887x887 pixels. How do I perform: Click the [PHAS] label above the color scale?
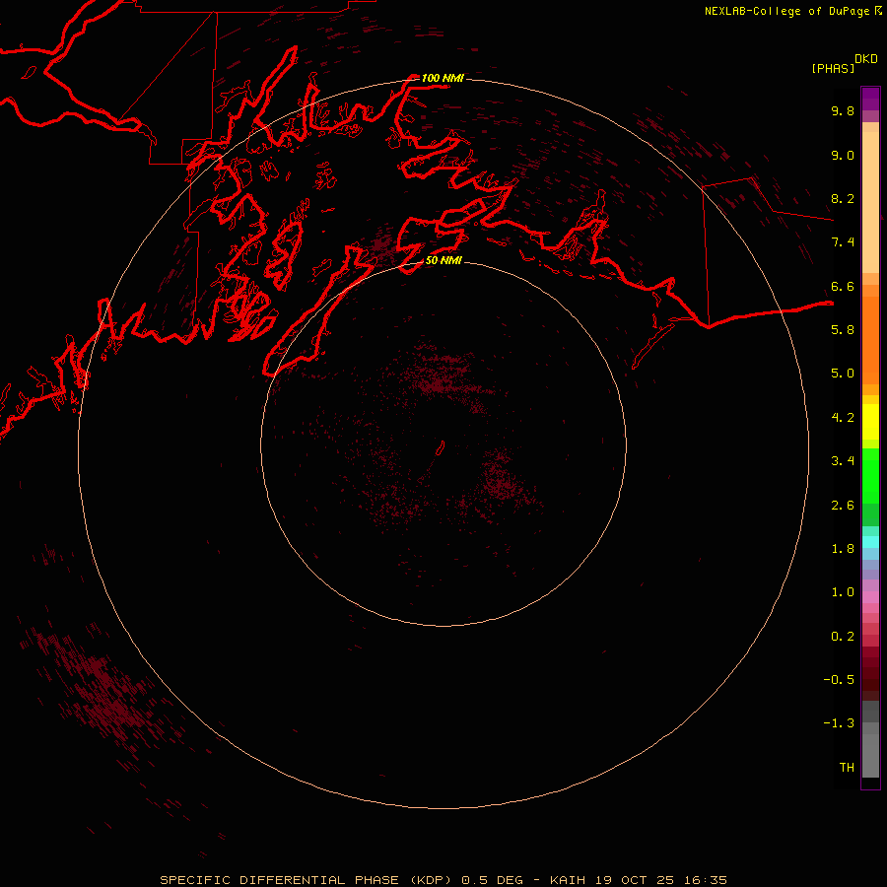833,68
